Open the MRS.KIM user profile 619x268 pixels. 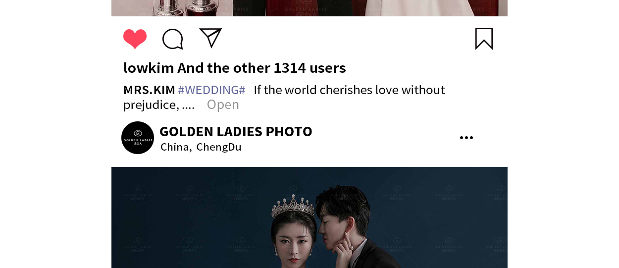(149, 90)
